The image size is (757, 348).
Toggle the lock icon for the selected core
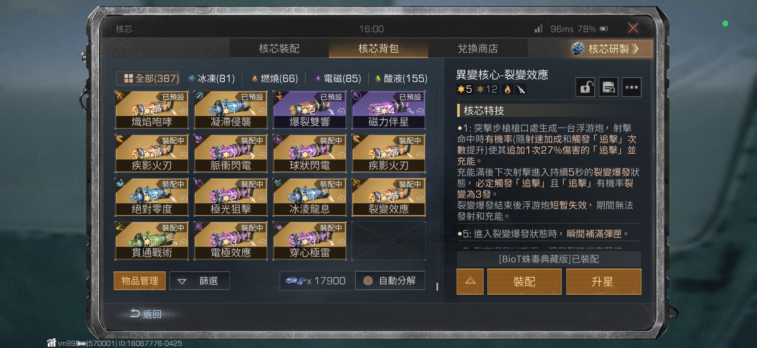click(585, 87)
